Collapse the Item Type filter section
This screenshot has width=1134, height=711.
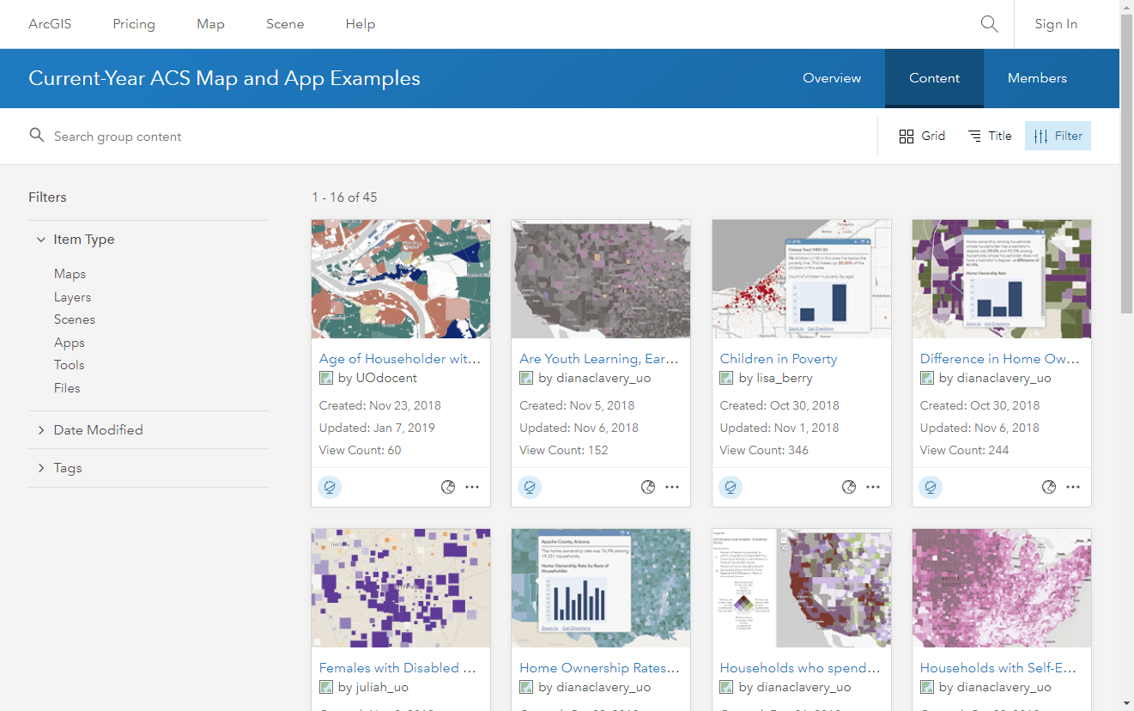pos(41,240)
